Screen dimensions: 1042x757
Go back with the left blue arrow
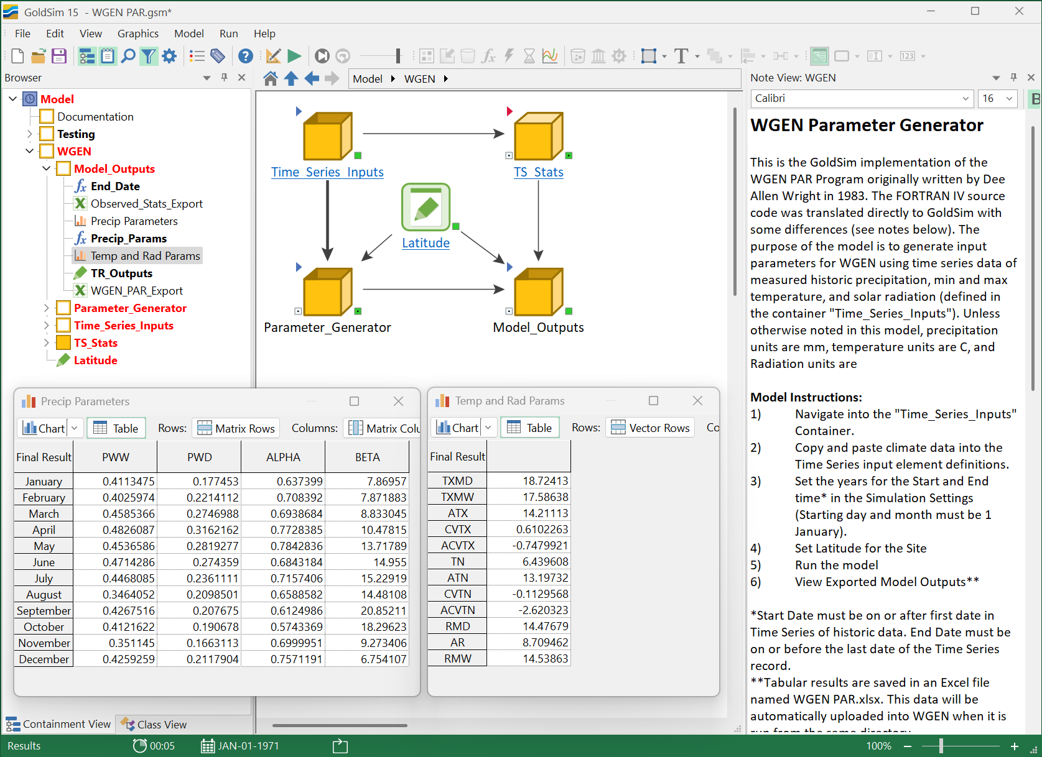point(312,78)
